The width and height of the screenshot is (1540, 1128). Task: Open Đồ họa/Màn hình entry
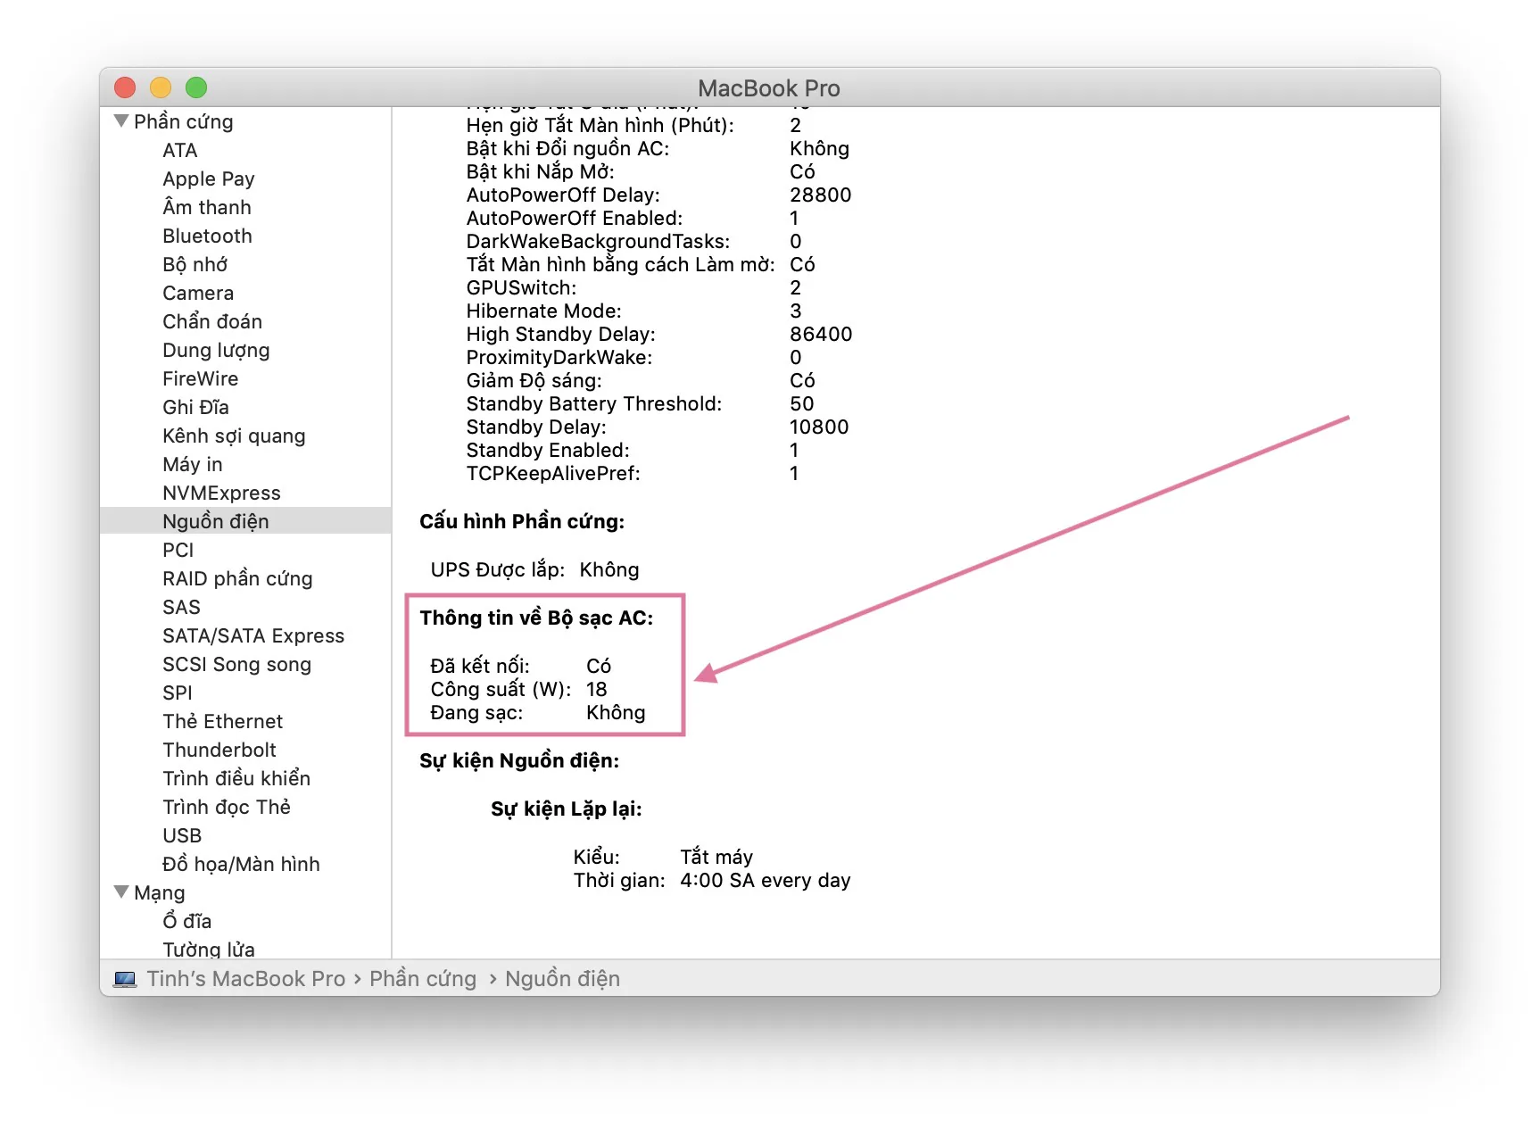coord(241,864)
